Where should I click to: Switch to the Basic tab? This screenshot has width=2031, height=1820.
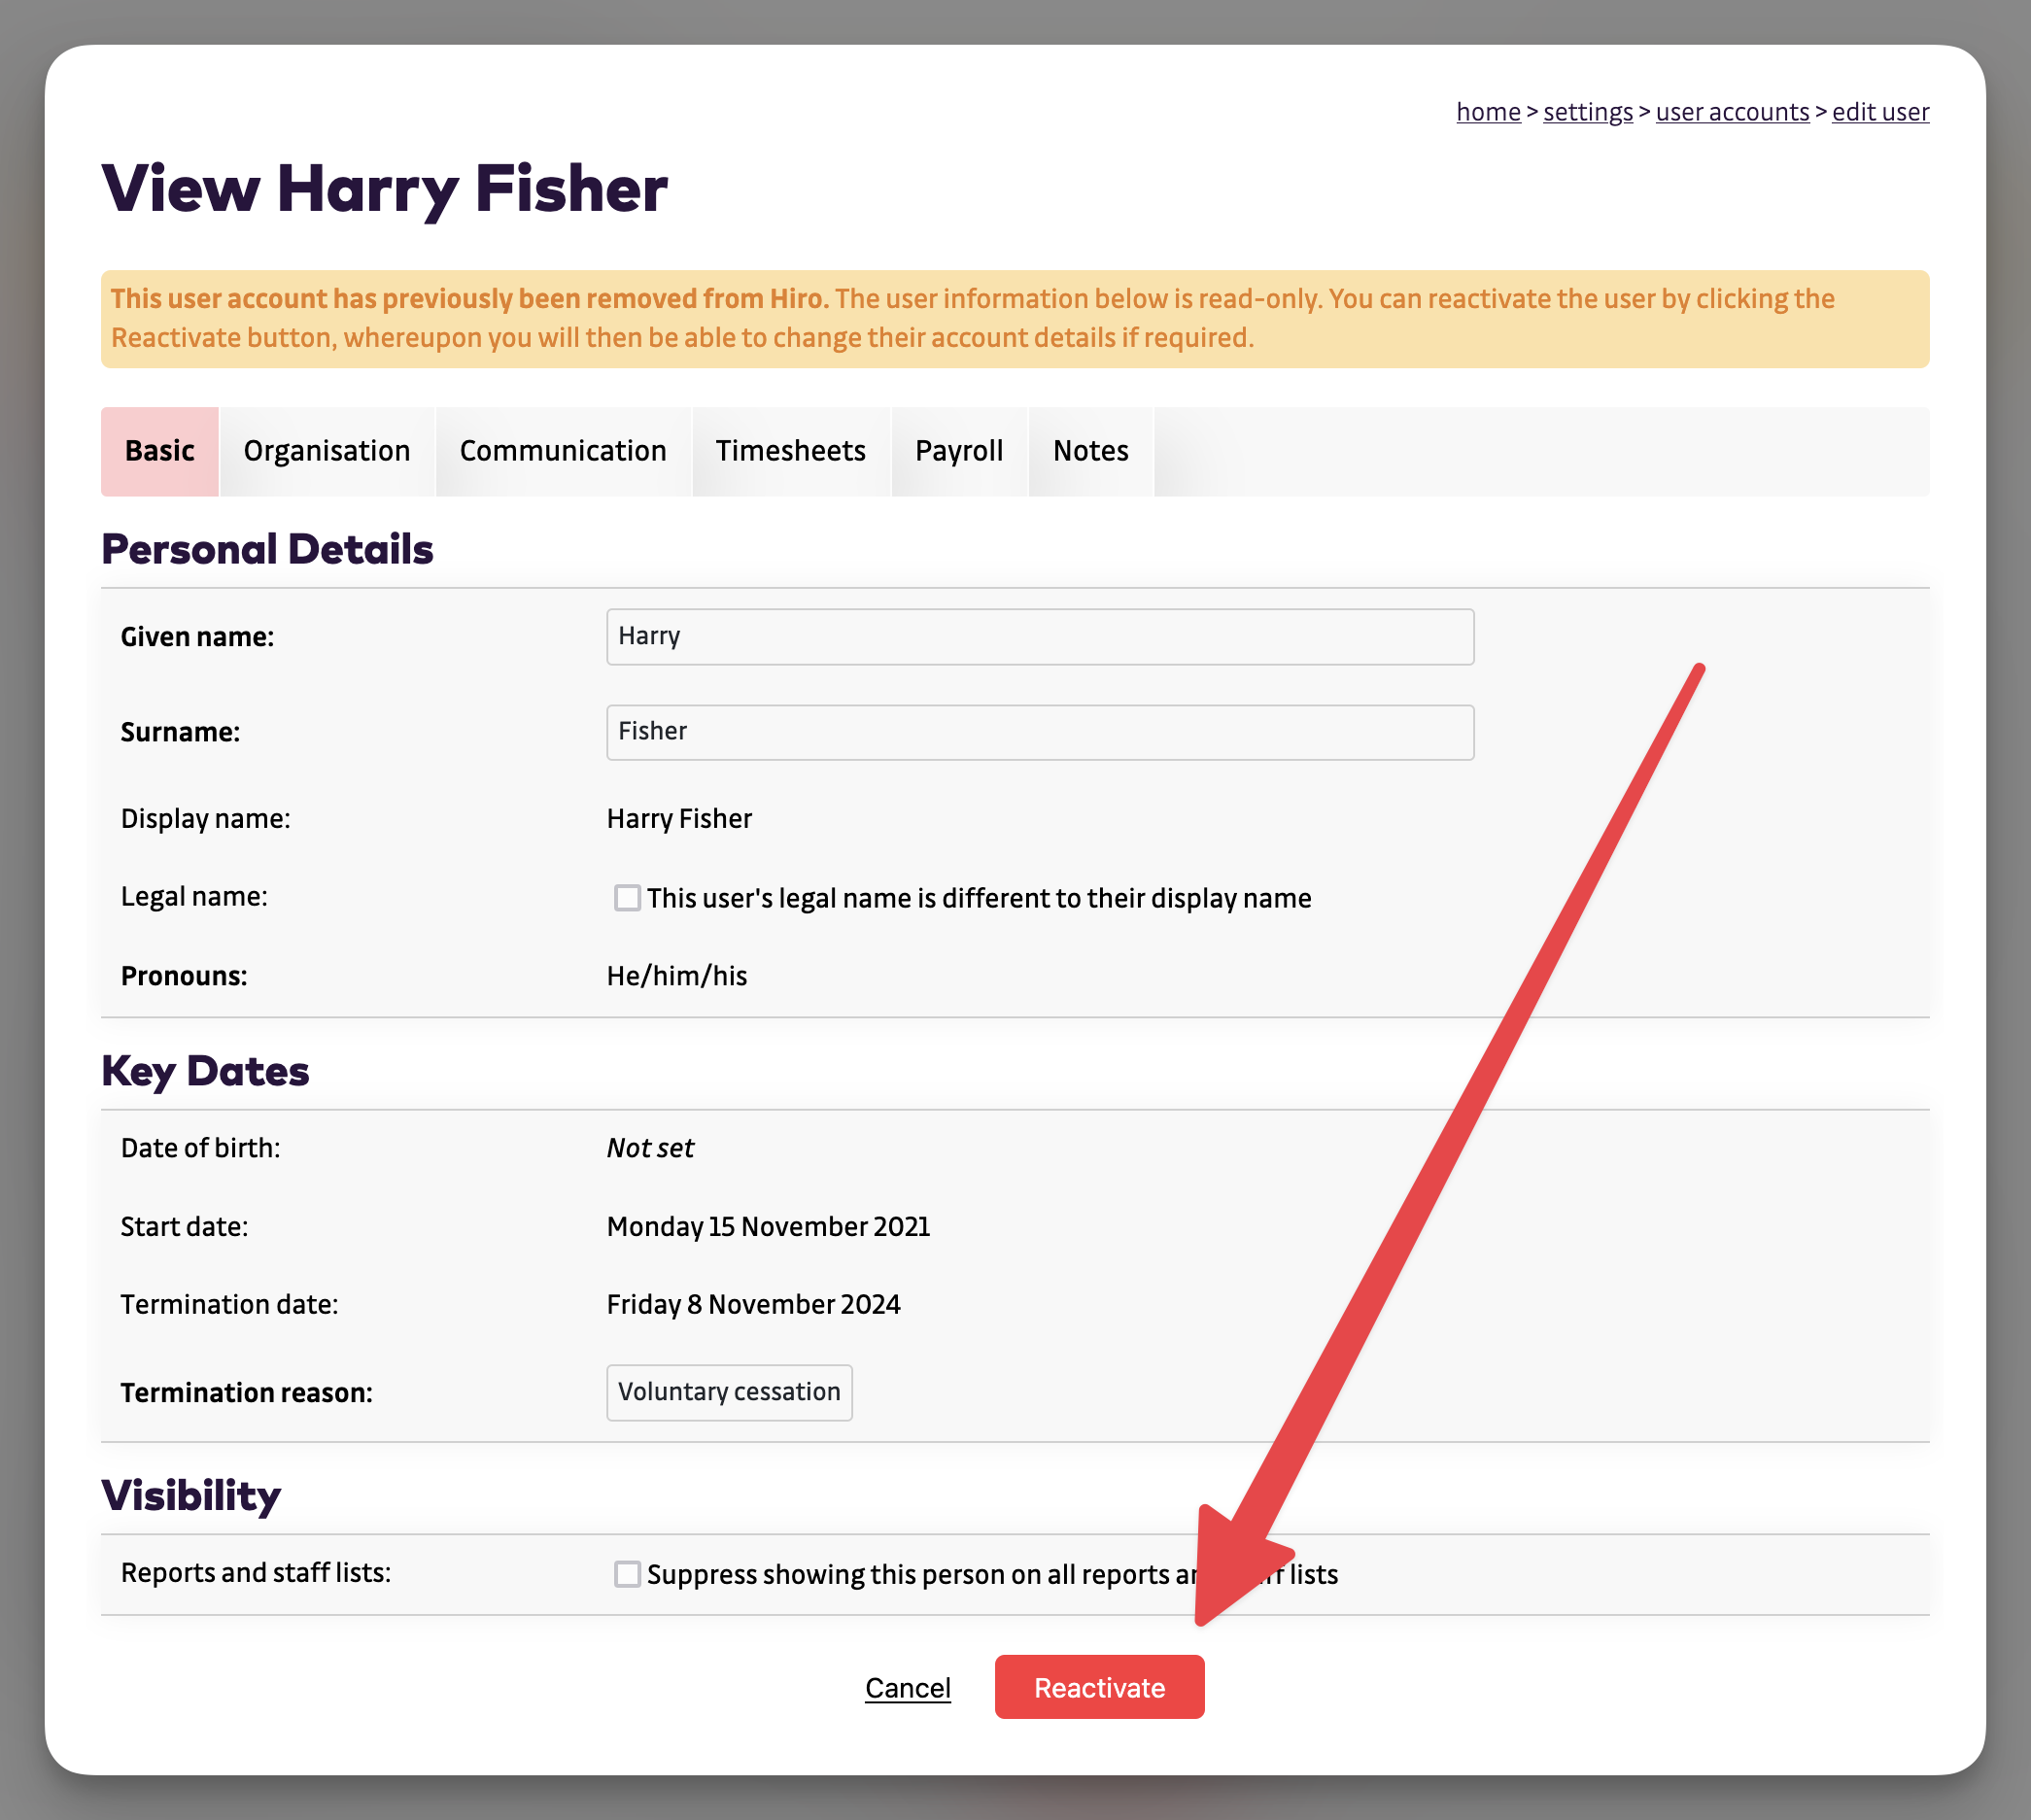[x=159, y=451]
